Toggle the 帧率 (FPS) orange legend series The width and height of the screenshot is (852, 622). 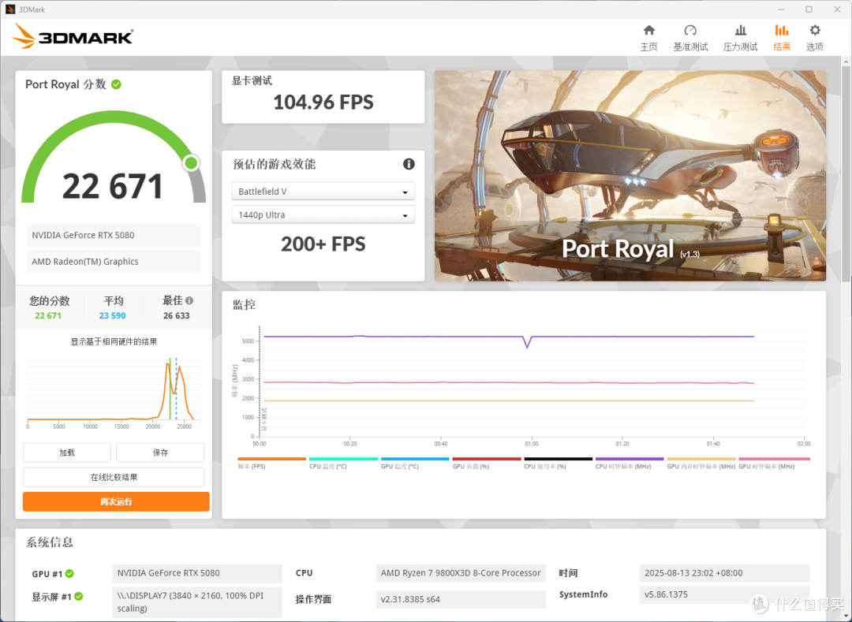(x=271, y=463)
